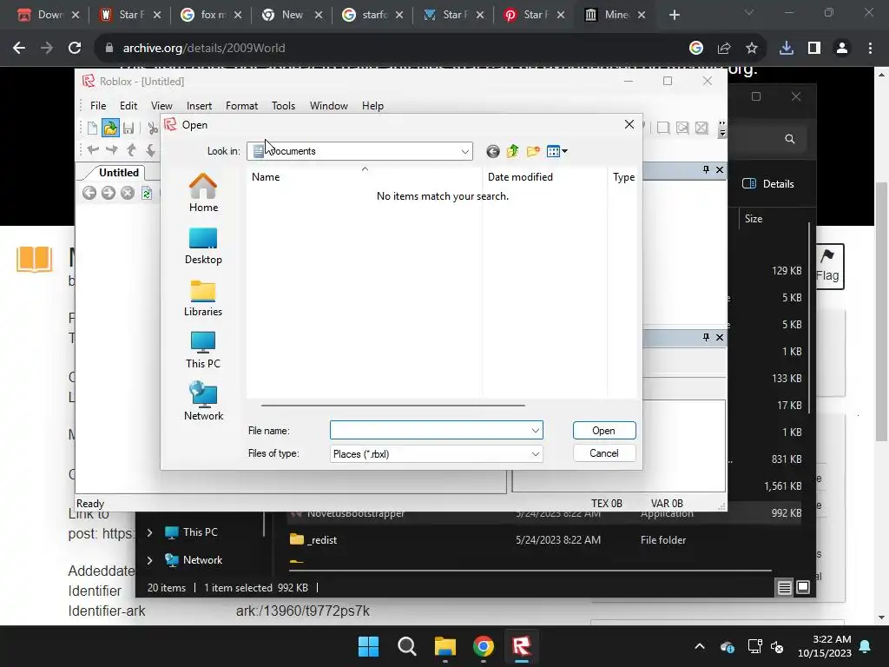The image size is (889, 667).
Task: Select This PC in the Open dialog sidebar
Action: pyautogui.click(x=203, y=350)
